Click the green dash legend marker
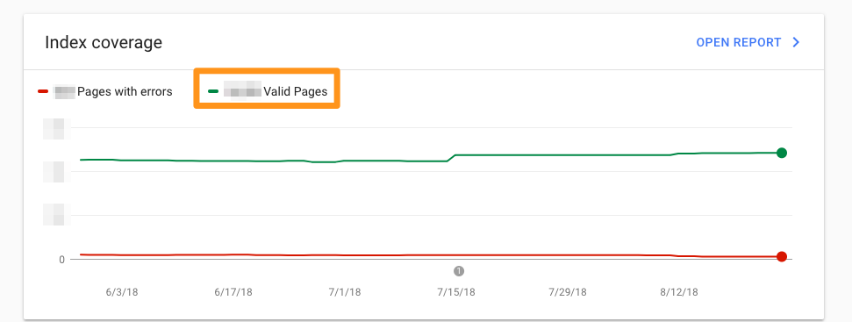 pyautogui.click(x=213, y=92)
